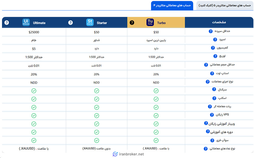Image resolution: width=254 pixels, height=158 pixels.
Task: Click help icon beside لوریج row
Action: [x=215, y=56]
